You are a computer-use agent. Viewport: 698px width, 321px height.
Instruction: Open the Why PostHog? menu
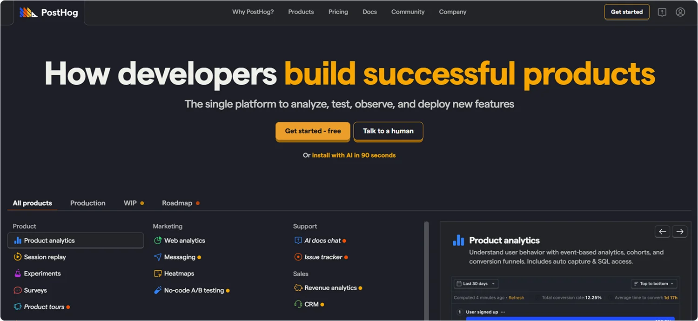(253, 12)
